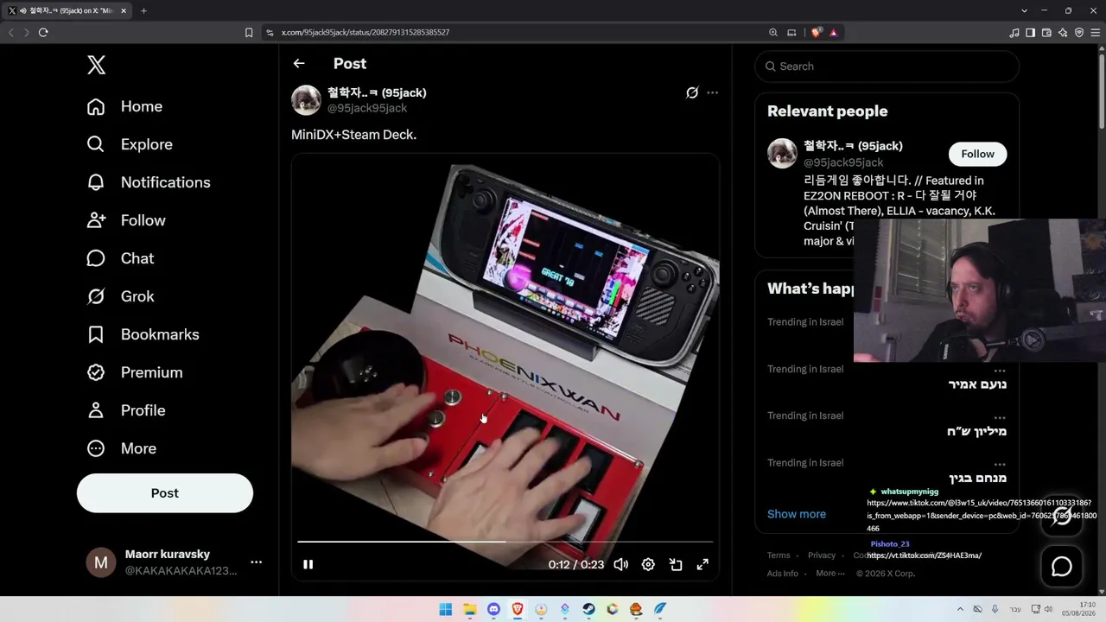Screen dimensions: 1106x622
Task: Click Show more under trends
Action: tap(797, 514)
